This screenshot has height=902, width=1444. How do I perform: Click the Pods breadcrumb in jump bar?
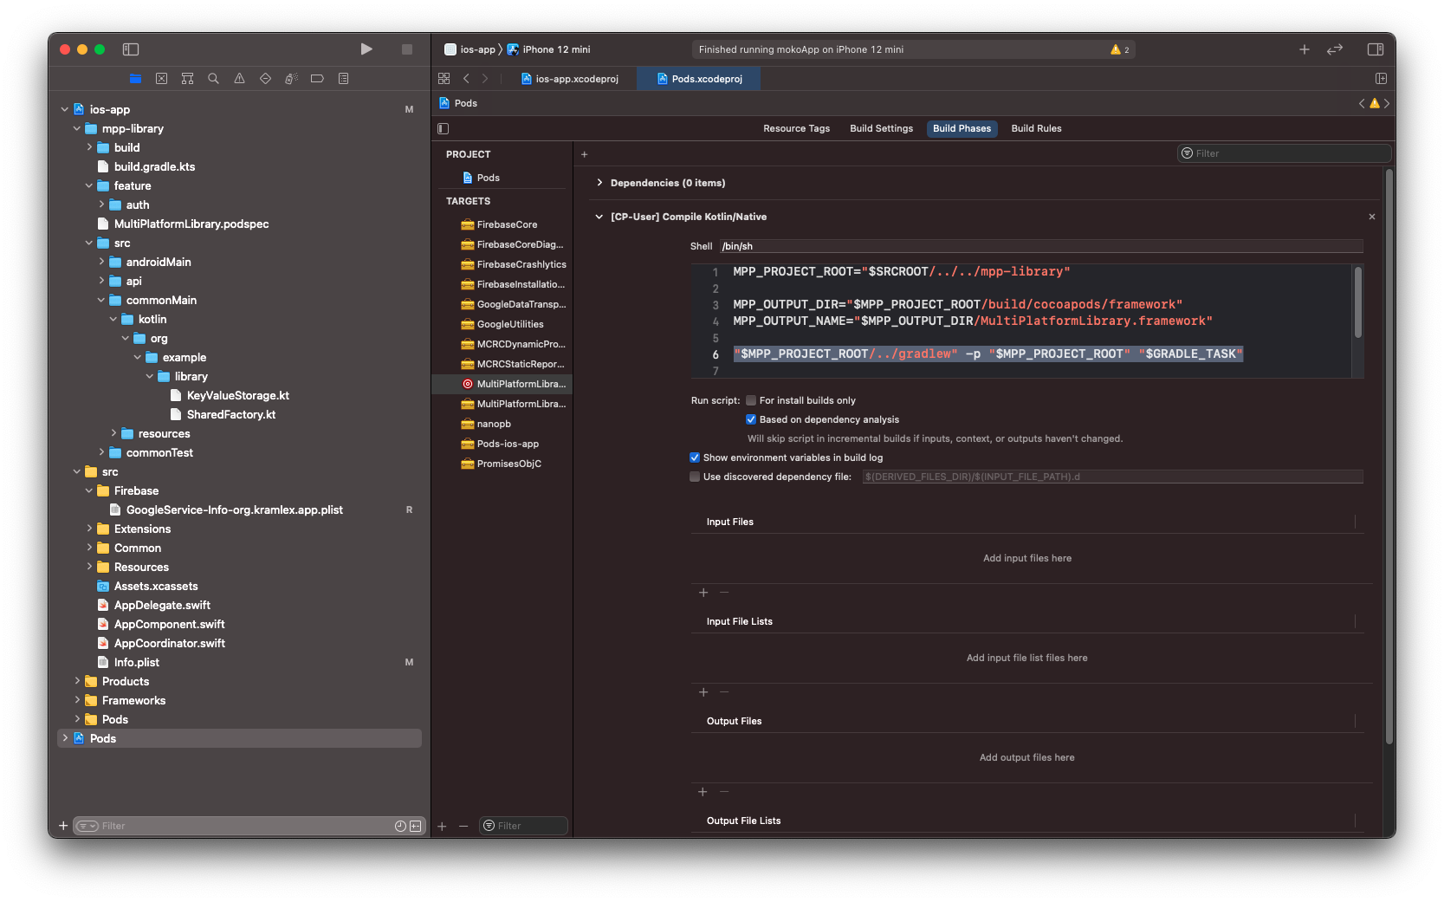tap(458, 104)
